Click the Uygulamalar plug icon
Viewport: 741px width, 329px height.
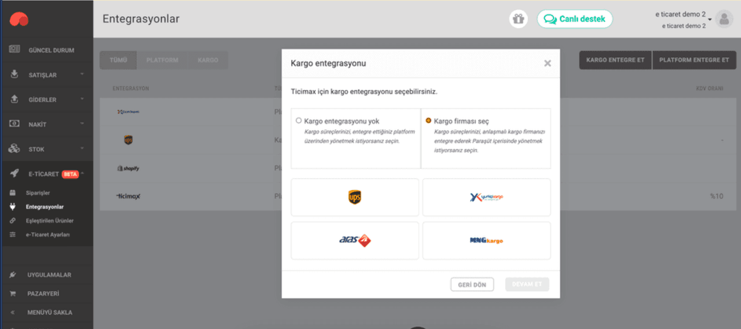click(x=13, y=275)
